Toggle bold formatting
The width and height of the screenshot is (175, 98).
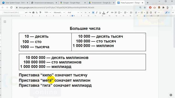click(93, 13)
